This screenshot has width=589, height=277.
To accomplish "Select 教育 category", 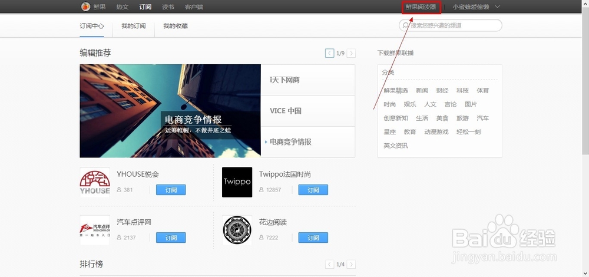I will tap(410, 132).
